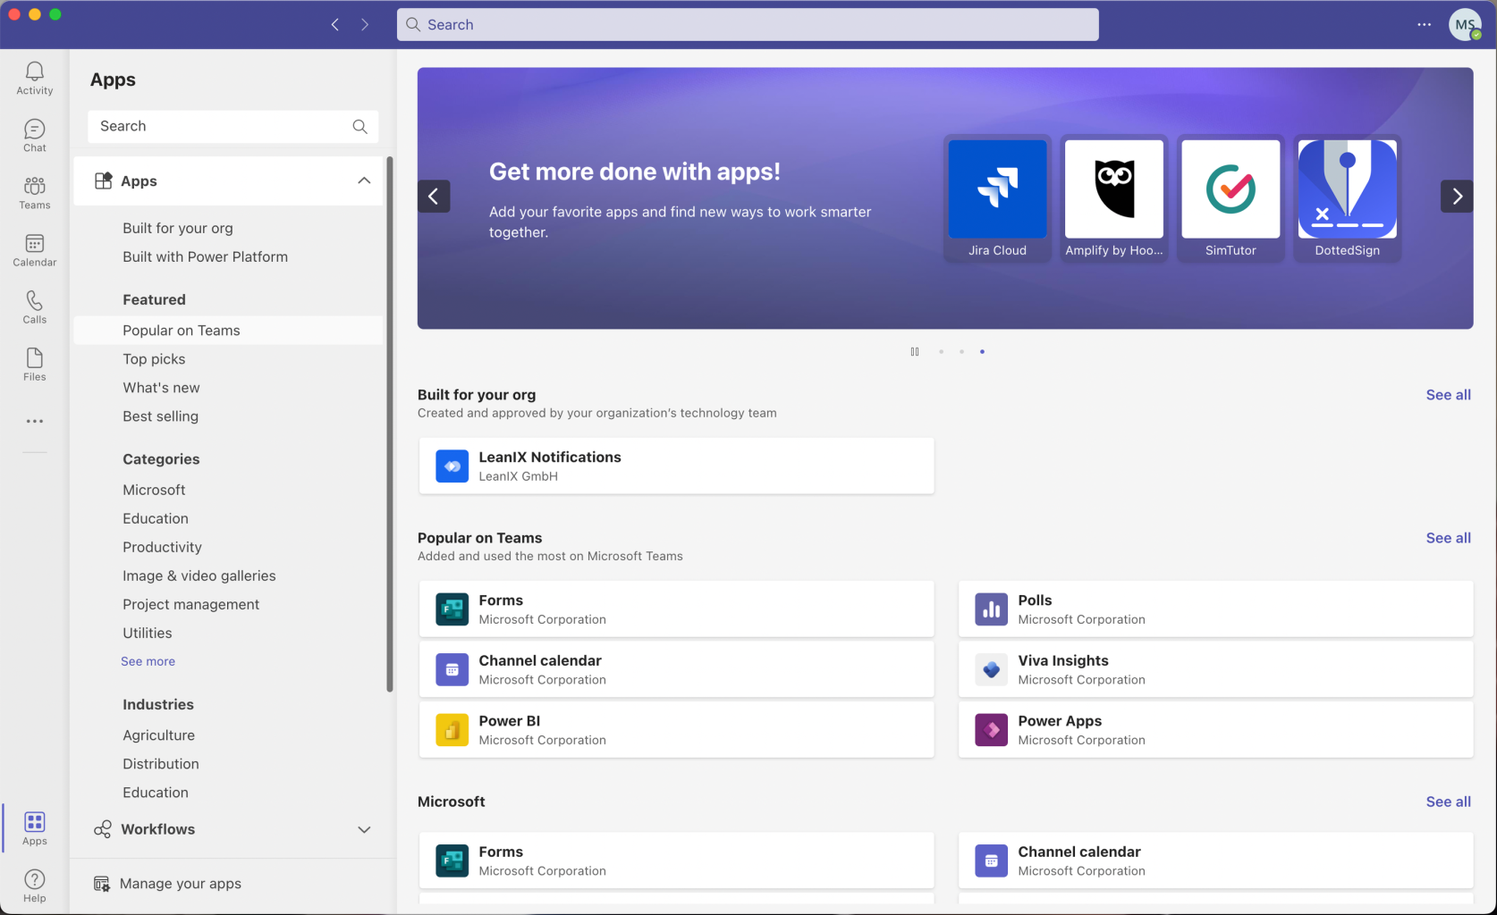Click the magnifier icon in Apps search box
The height and width of the screenshot is (915, 1497).
point(359,127)
